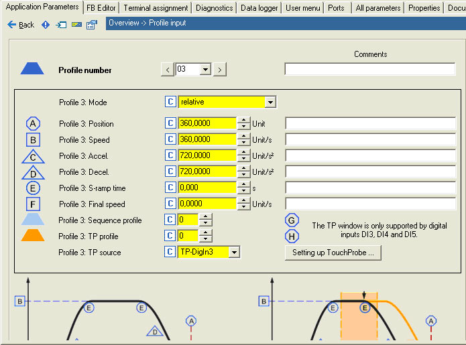Click the C icon beside Profile 3: Mode
Screen dimensions: 466x345
pyautogui.click(x=170, y=102)
